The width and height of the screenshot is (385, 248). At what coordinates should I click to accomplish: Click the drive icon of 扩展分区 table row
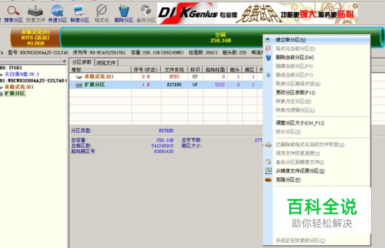[x=79, y=85]
